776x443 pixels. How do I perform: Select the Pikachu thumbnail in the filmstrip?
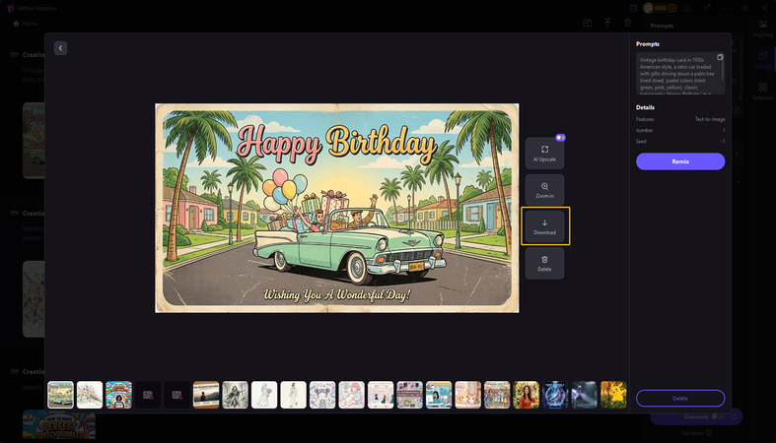(x=613, y=394)
